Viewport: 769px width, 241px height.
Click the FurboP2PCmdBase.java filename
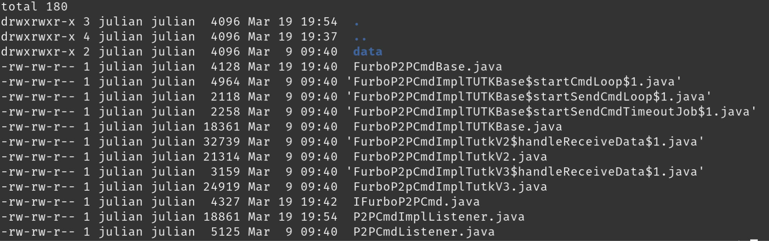[x=428, y=67]
